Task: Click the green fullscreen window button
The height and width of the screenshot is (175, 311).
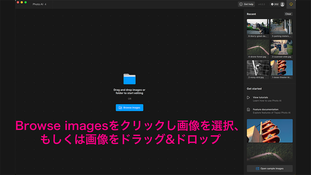Action: [25, 2]
